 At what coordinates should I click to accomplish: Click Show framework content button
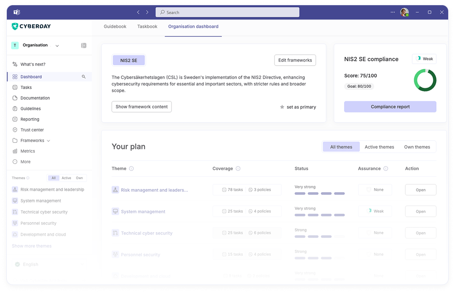142,106
